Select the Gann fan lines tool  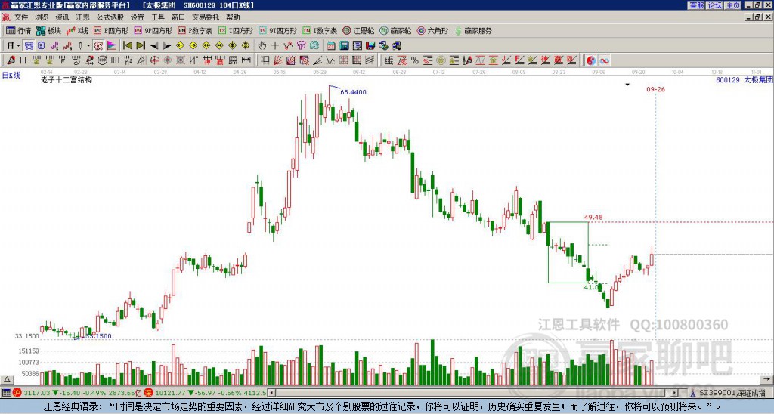point(278,60)
